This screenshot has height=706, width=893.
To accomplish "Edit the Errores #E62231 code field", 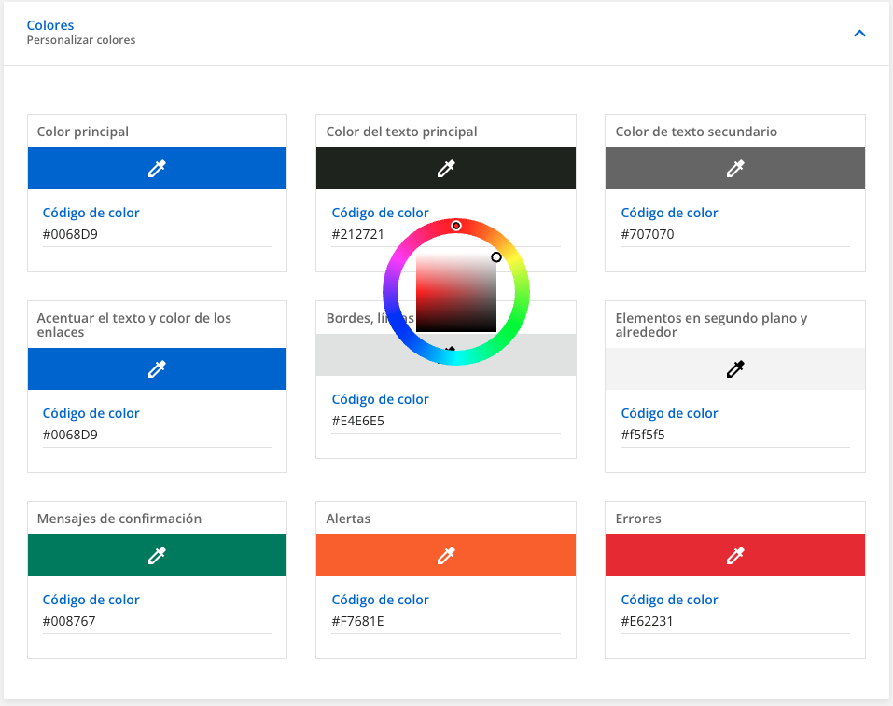I will (735, 622).
